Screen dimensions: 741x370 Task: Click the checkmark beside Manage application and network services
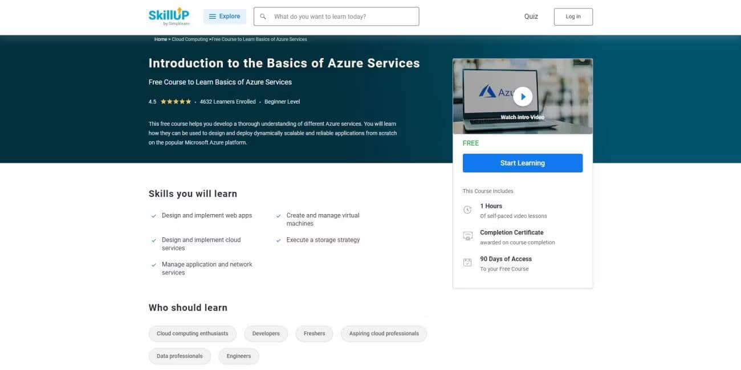click(154, 265)
